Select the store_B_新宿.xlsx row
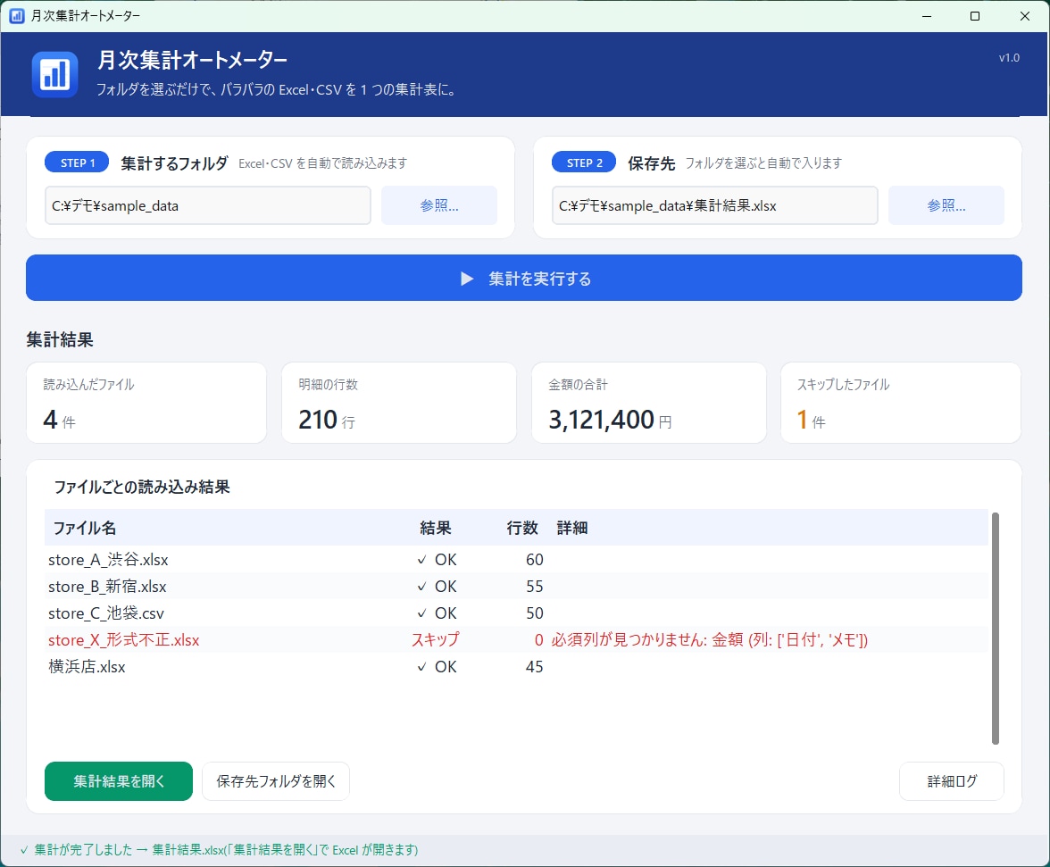Screen dimensions: 1050x867 tap(516, 587)
